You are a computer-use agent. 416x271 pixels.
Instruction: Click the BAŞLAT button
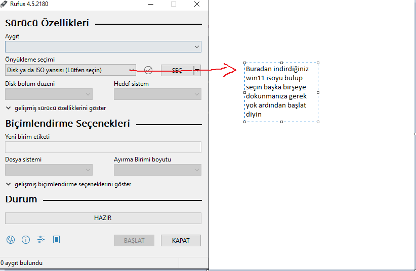tap(134, 241)
